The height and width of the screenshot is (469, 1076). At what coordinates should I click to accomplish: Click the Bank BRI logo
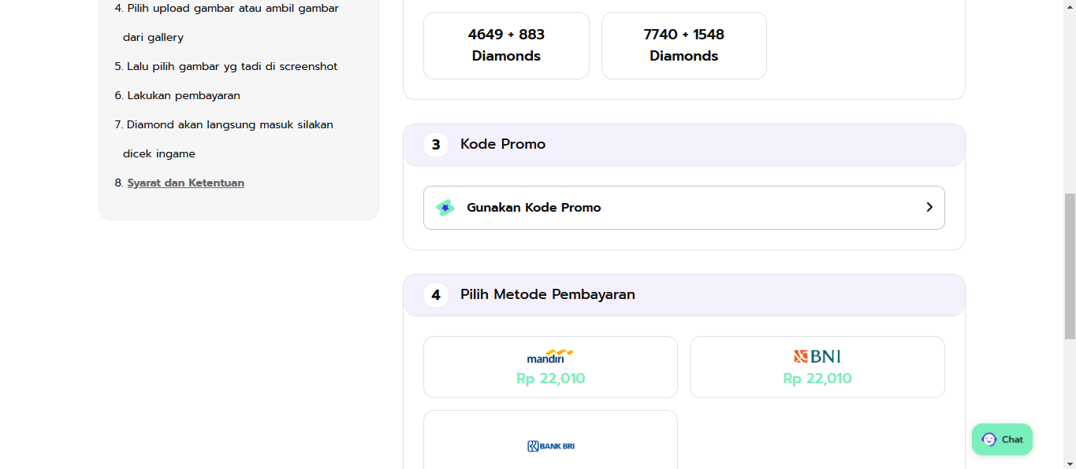coord(550,446)
